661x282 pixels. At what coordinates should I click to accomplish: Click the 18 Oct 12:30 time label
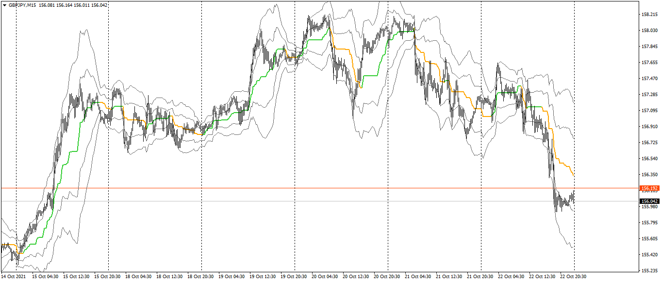170,277
